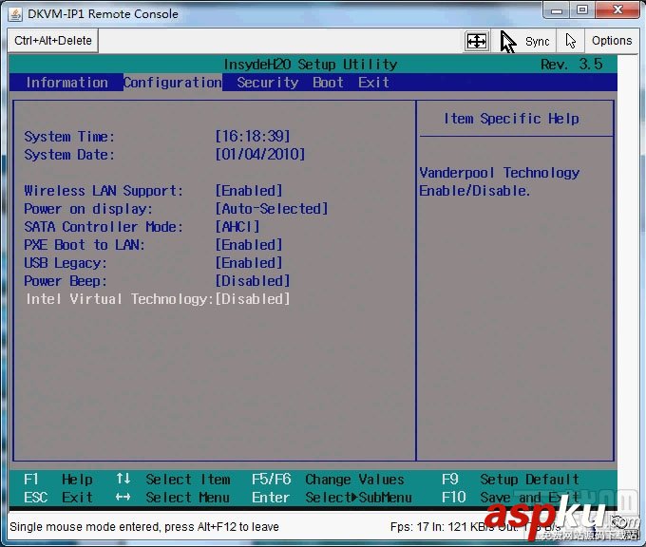Change Intel Virtual Technology Disabled value
Screen dimensions: 646x547
[x=253, y=299]
